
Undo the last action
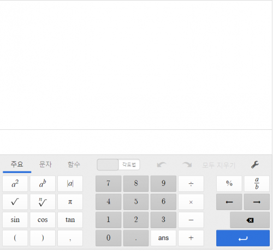[x=162, y=165]
